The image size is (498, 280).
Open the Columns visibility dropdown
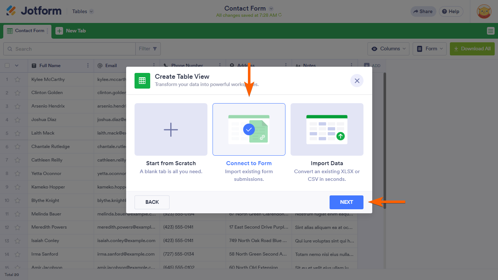click(x=388, y=49)
